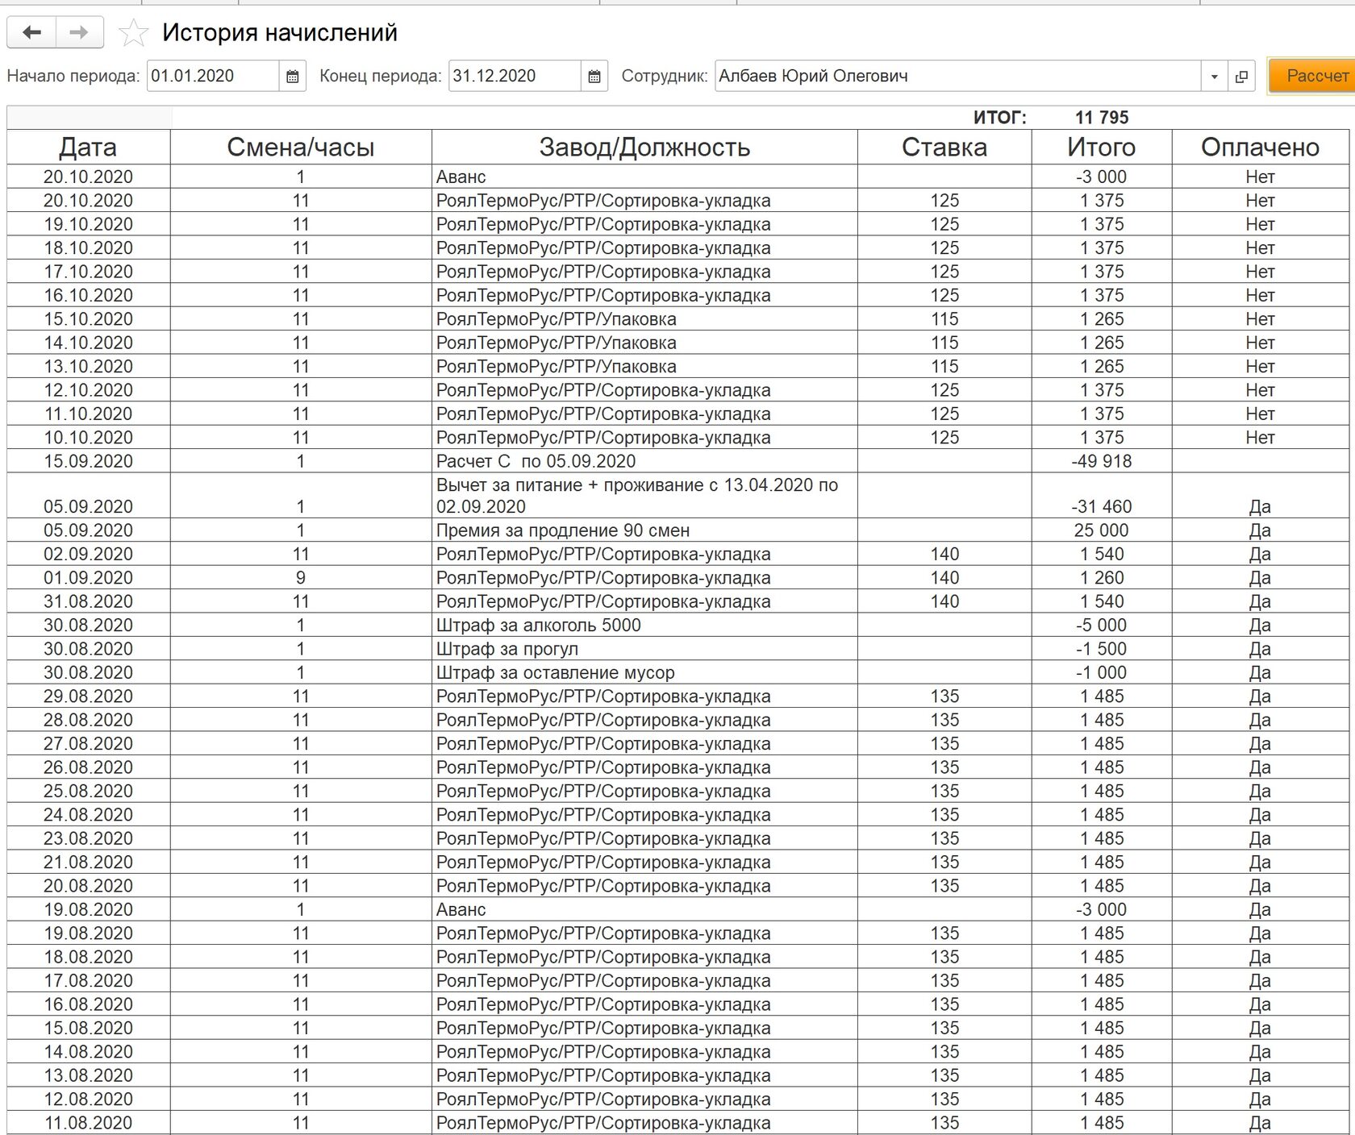Select date cell 29.08.2020
This screenshot has height=1135, width=1355.
point(88,696)
